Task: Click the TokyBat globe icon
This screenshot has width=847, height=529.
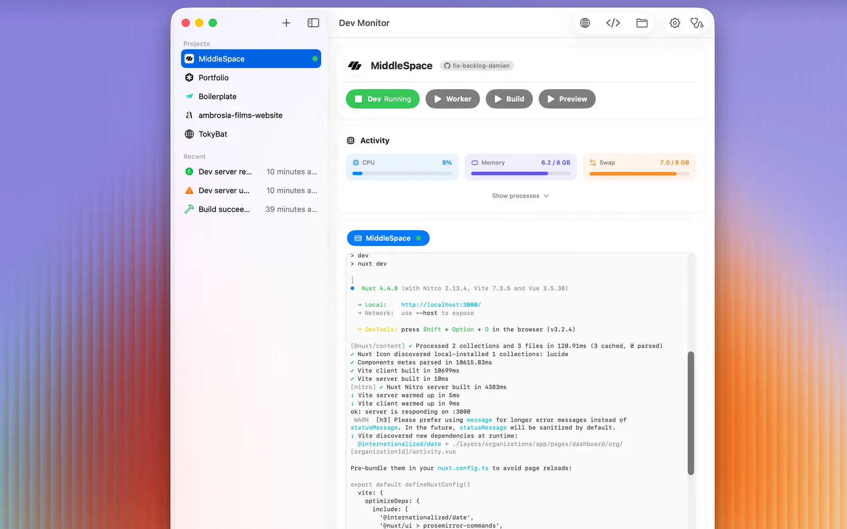Action: tap(189, 134)
